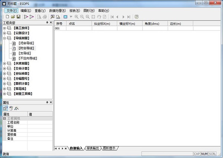
Task: Collapse the 导线测量 tree node
Action: coord(4,38)
